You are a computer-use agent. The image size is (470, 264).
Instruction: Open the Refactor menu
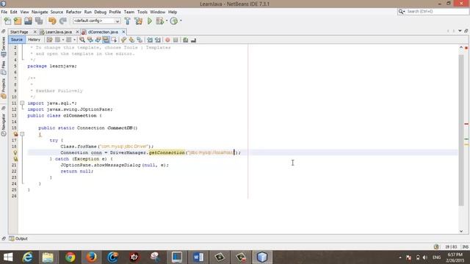point(73,12)
